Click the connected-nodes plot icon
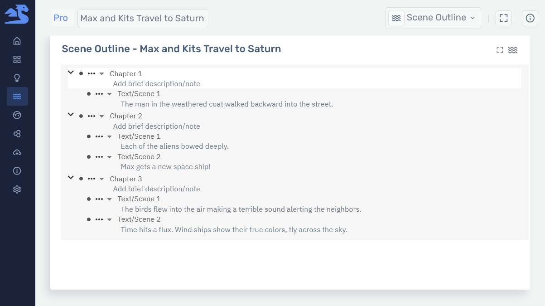 tap(17, 133)
